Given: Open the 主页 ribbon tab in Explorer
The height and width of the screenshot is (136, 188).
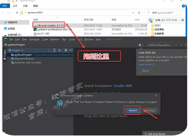Looking at the screenshot, I should click(x=15, y=6).
